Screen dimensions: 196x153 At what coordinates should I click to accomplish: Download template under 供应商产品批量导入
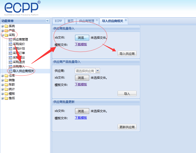81,84
